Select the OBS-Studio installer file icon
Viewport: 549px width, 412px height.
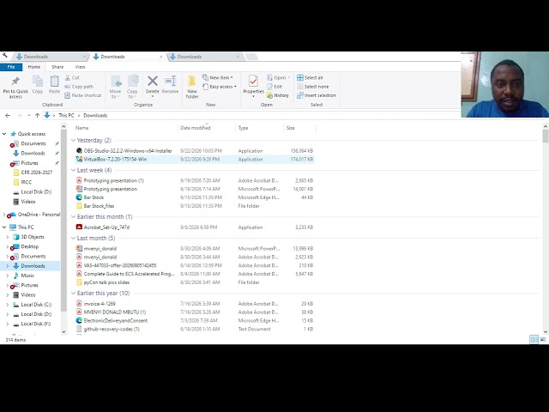click(x=79, y=151)
